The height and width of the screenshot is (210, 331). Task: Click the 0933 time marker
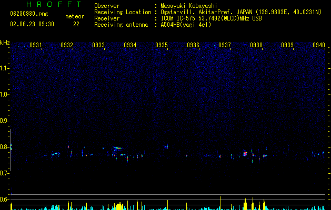98,45
